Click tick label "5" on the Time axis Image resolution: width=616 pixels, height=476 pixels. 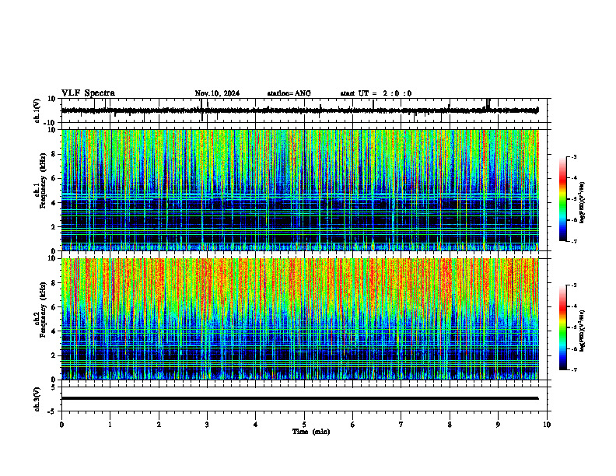point(304,425)
